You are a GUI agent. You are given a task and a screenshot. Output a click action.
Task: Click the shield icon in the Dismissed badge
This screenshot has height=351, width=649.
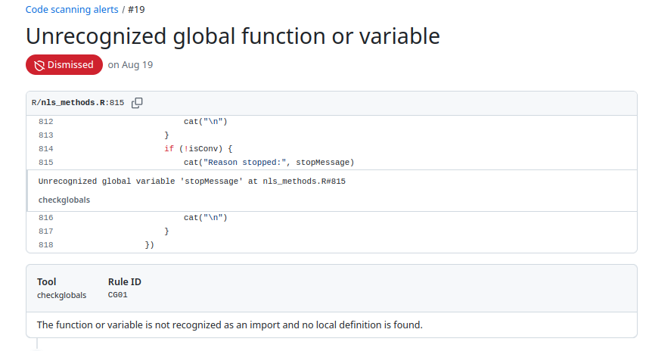coord(39,65)
